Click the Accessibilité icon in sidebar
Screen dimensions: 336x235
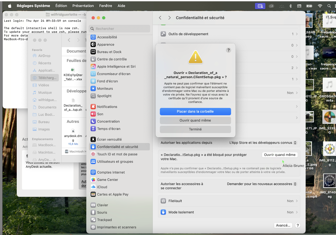(93, 37)
